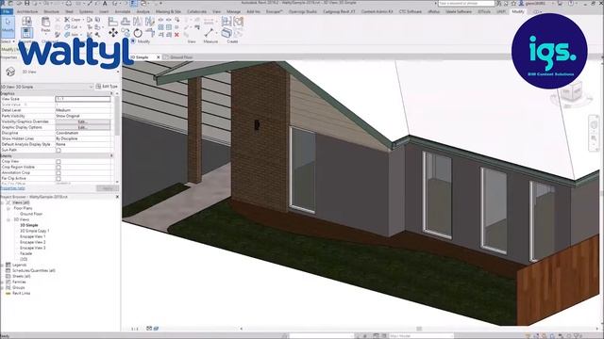Close the Project Browser panel
Viewport: 604px width, 339px height.
coord(117,197)
